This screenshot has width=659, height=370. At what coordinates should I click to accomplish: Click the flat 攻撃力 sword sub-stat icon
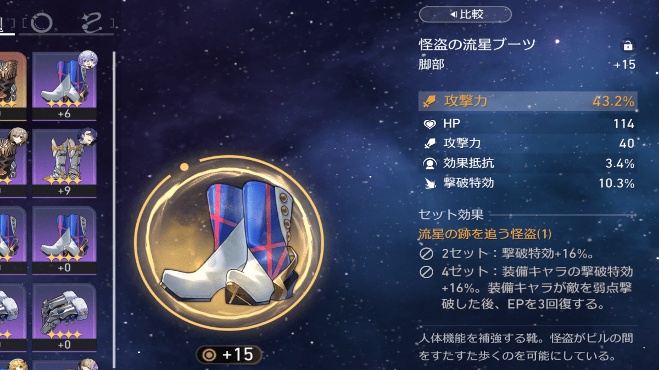430,144
